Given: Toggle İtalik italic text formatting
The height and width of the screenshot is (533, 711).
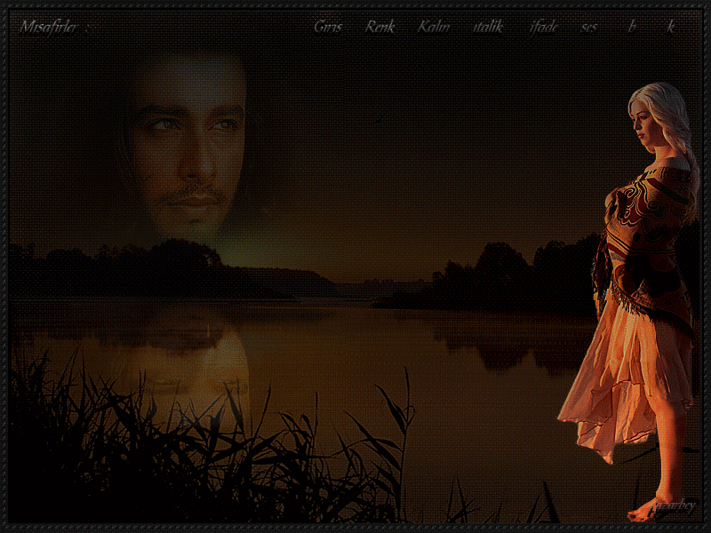Looking at the screenshot, I should (488, 27).
